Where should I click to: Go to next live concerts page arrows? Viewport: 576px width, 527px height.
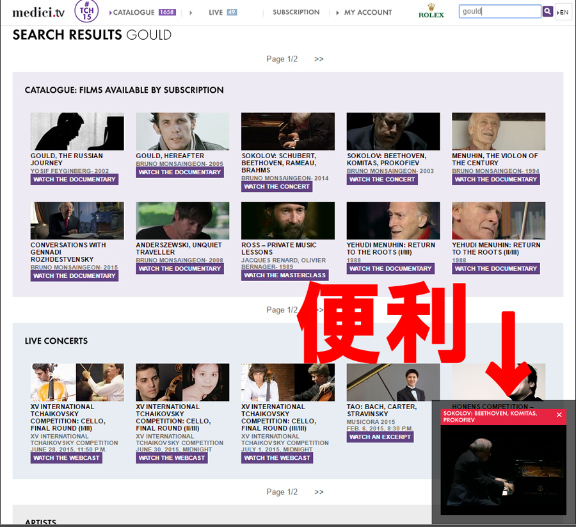(x=319, y=492)
